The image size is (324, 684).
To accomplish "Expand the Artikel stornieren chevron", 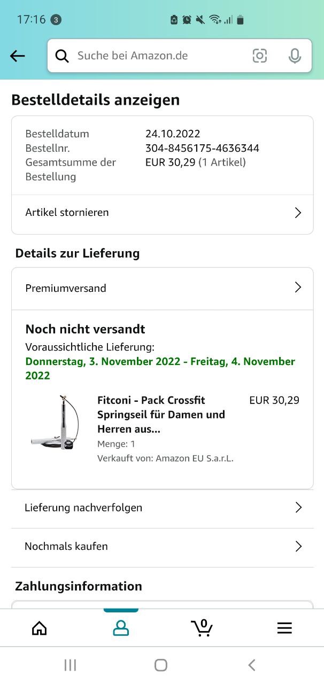I will pyautogui.click(x=298, y=213).
